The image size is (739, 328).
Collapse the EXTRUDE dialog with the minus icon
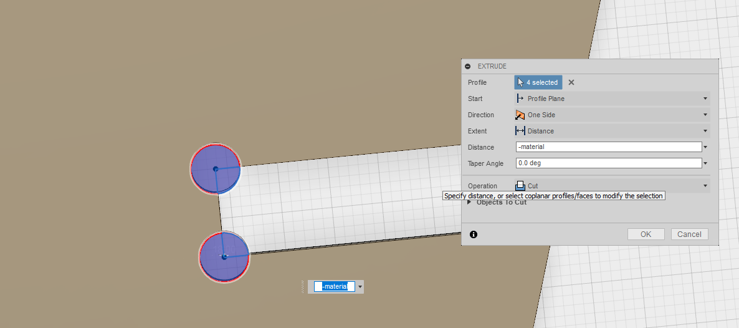467,67
